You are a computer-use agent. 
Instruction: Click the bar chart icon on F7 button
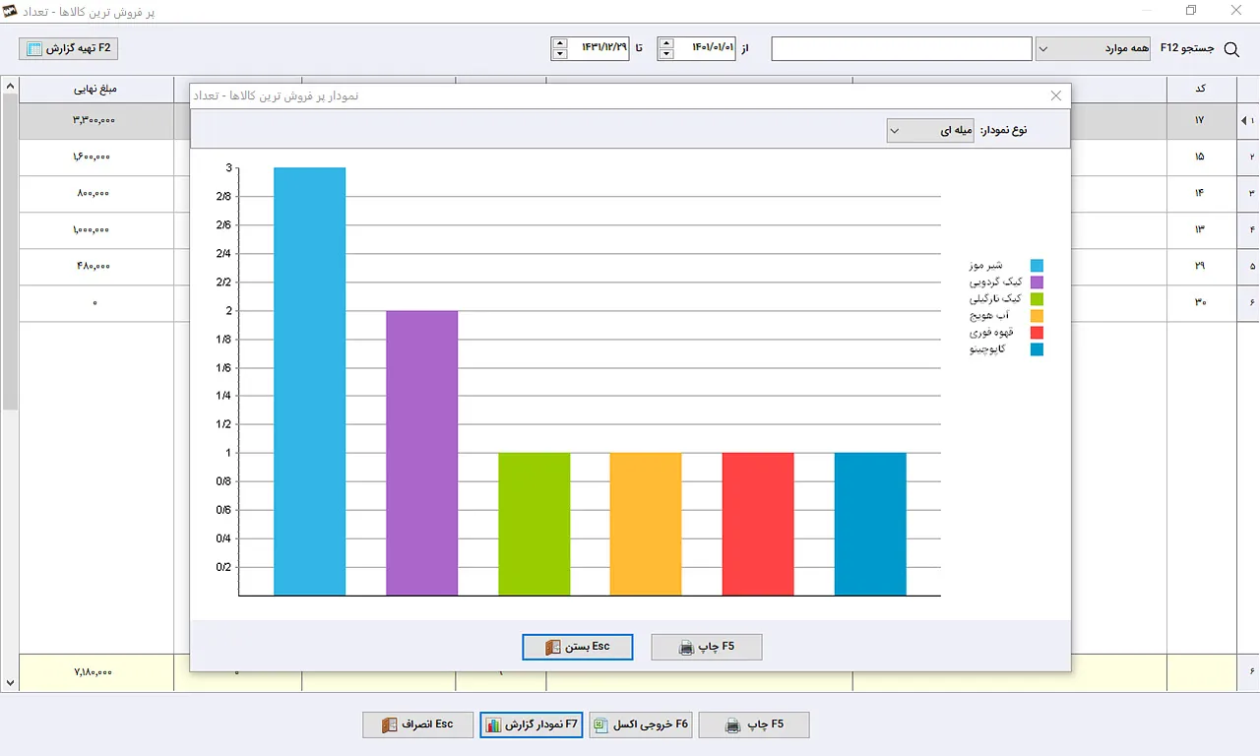pyautogui.click(x=493, y=725)
